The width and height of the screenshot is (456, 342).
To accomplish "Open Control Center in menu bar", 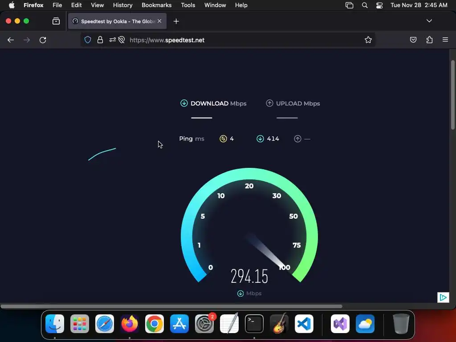I will [x=379, y=5].
